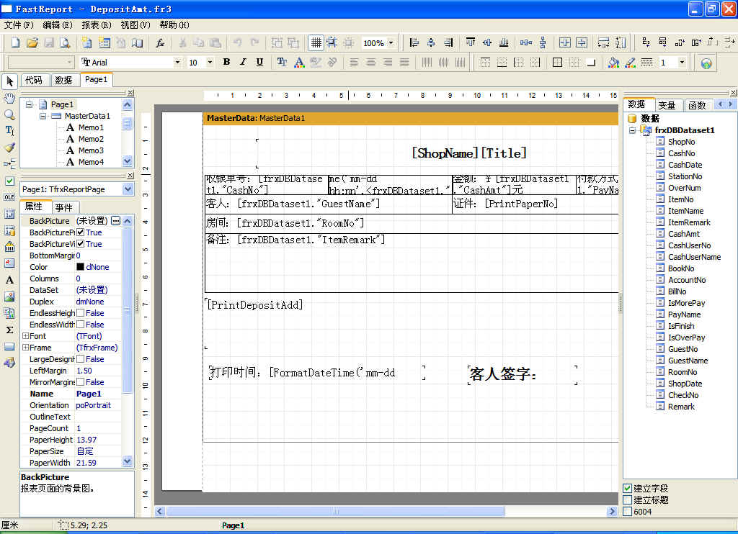The image size is (738, 534).
Task: Click the fx expression editor icon
Action: [160, 42]
